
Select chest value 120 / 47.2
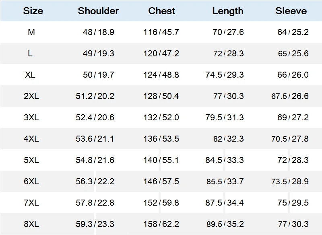(x=161, y=54)
